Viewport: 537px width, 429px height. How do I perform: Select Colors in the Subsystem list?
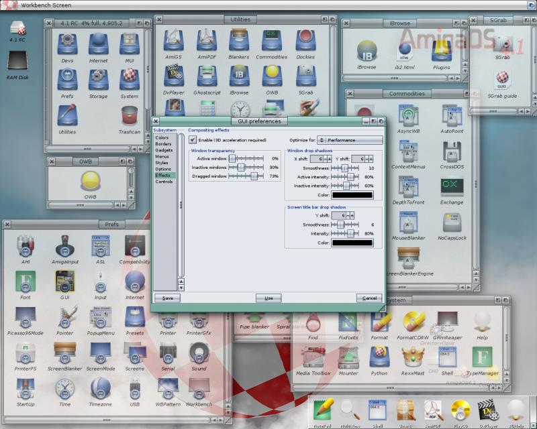162,138
